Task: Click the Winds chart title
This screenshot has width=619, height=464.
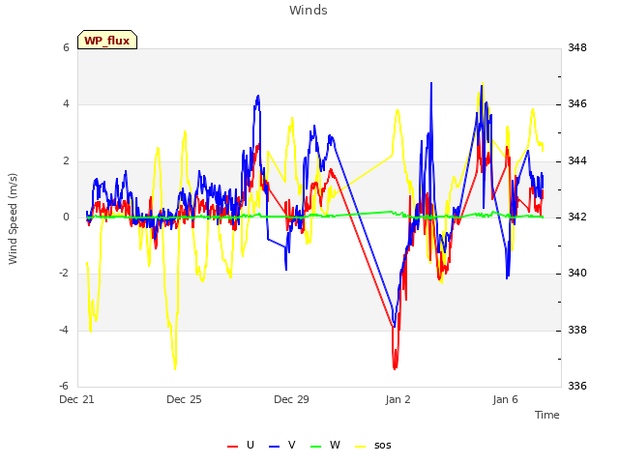Action: (x=309, y=11)
